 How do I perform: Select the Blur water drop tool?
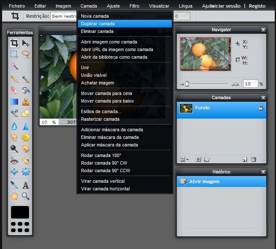coord(14,126)
